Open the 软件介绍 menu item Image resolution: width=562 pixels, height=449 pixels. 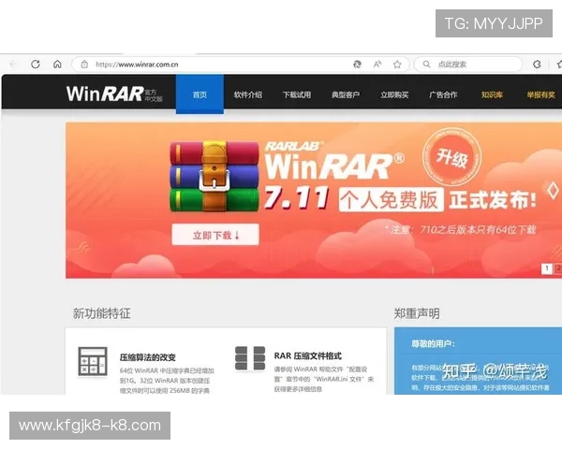(x=248, y=94)
